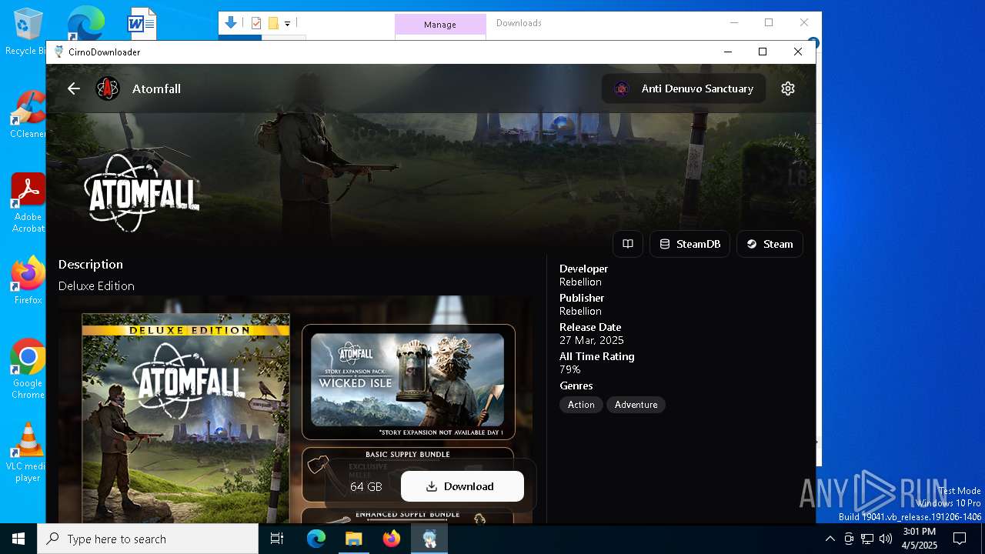The image size is (985, 554).
Task: Click the 27 Mar, 2025 release date
Action: (x=592, y=340)
